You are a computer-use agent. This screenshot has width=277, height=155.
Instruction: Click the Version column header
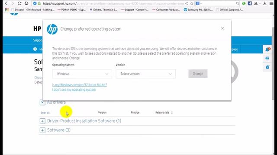coord(102,112)
